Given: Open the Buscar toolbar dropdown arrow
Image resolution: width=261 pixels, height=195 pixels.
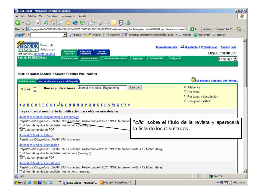Looking at the screenshot, I should [x=85, y=35].
